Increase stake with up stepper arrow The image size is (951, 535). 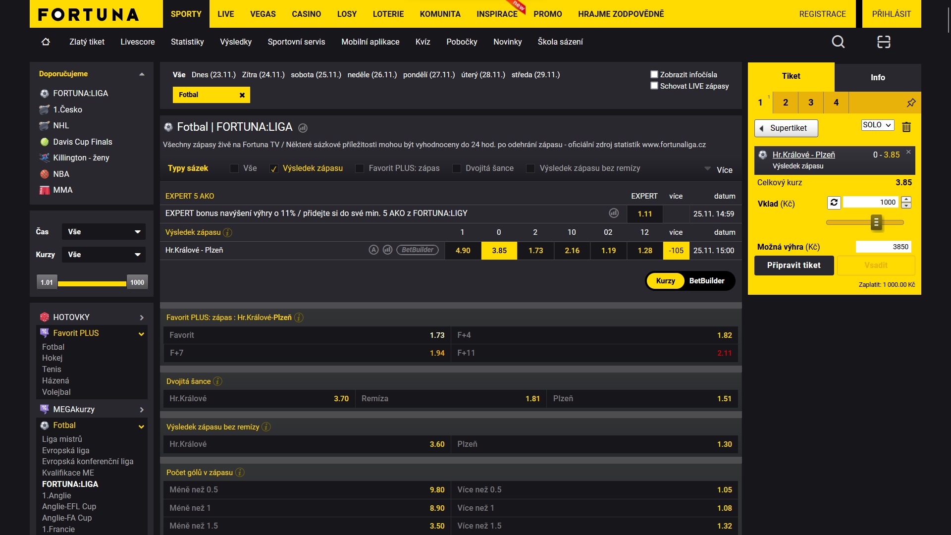(906, 199)
